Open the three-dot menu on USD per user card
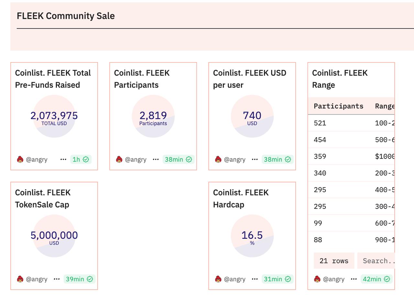Image resolution: width=414 pixels, height=298 pixels. (255, 159)
